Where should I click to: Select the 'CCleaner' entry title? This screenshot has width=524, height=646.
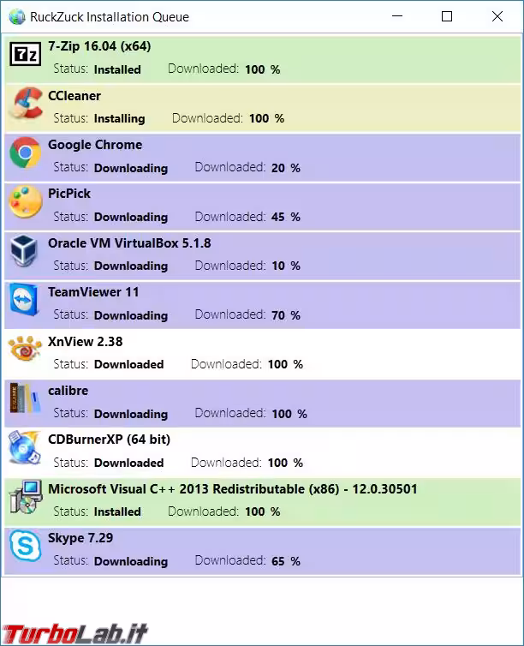[x=74, y=96]
